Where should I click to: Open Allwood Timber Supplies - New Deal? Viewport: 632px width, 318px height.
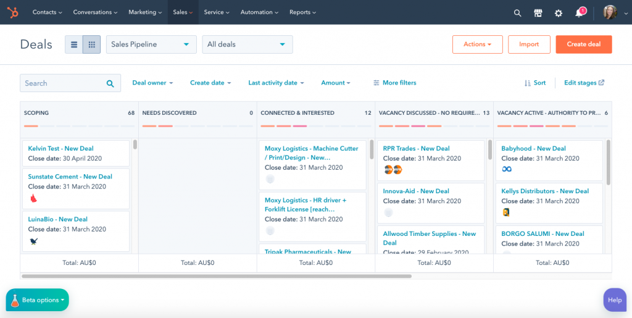click(x=430, y=238)
